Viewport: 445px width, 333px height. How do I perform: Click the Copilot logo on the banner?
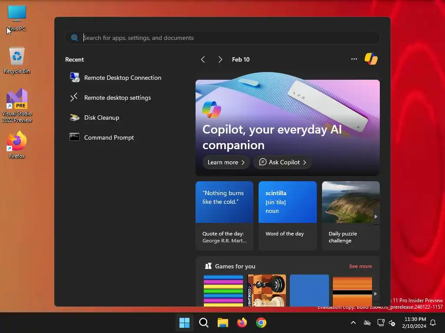point(212,110)
